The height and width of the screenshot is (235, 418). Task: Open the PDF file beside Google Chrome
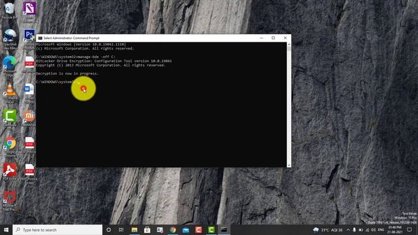pyautogui.click(x=29, y=145)
